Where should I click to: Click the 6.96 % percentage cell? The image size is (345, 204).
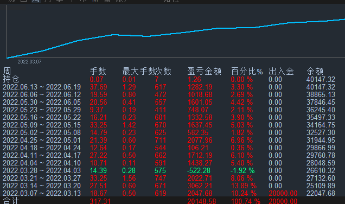click(241, 141)
